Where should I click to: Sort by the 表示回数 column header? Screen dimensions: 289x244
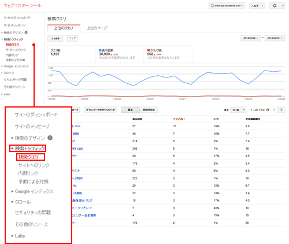[x=137, y=119]
